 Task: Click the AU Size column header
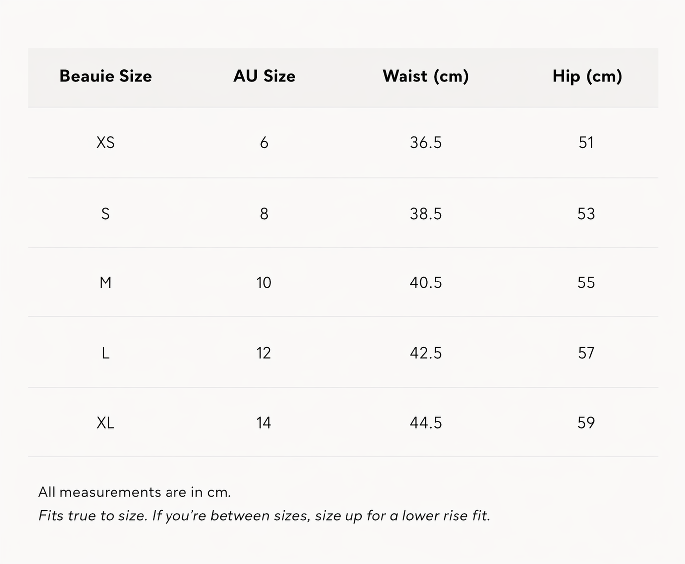click(264, 76)
